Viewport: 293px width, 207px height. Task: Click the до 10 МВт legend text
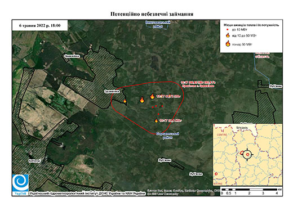click(239, 30)
